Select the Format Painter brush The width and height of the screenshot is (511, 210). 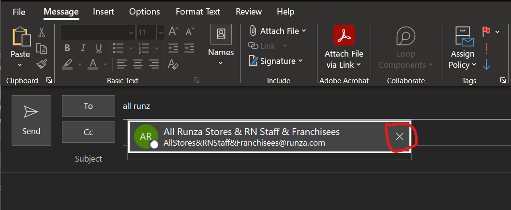[42, 64]
